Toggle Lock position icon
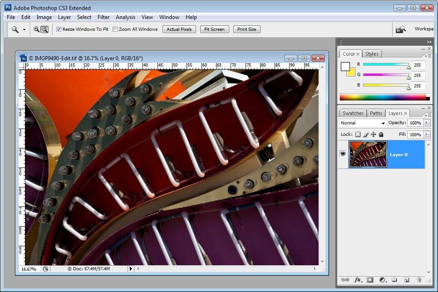 (373, 134)
